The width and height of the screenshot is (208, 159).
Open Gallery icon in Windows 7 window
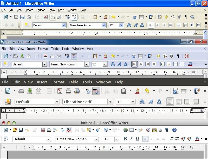tap(165, 56)
